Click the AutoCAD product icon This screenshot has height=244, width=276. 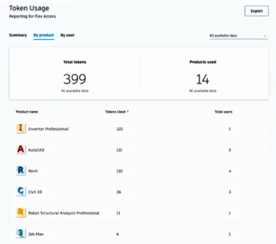21,150
